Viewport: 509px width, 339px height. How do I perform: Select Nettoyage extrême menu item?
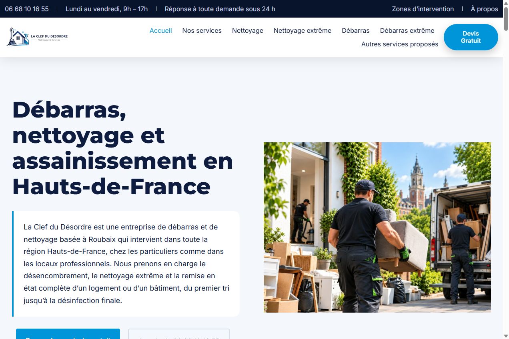click(x=303, y=30)
